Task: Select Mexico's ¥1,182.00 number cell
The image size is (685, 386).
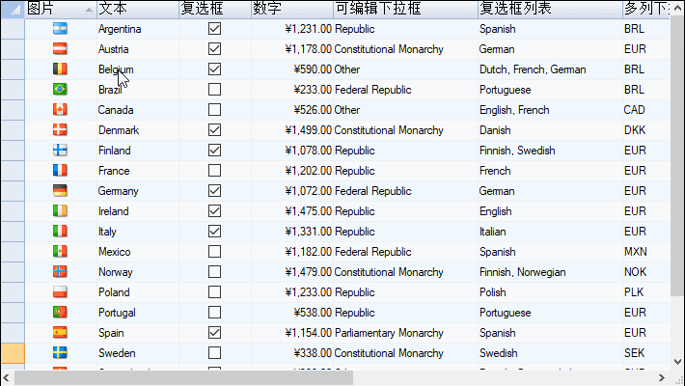Action: tap(291, 252)
